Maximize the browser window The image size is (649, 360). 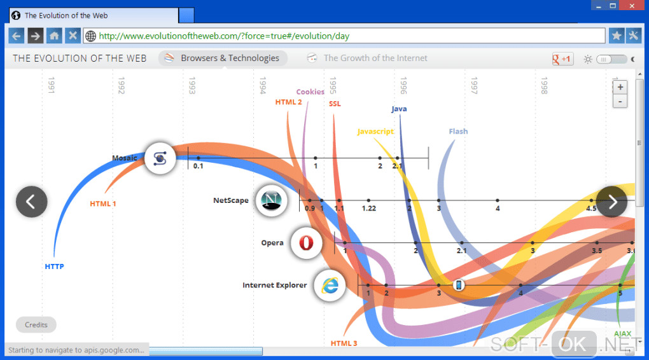(x=613, y=6)
